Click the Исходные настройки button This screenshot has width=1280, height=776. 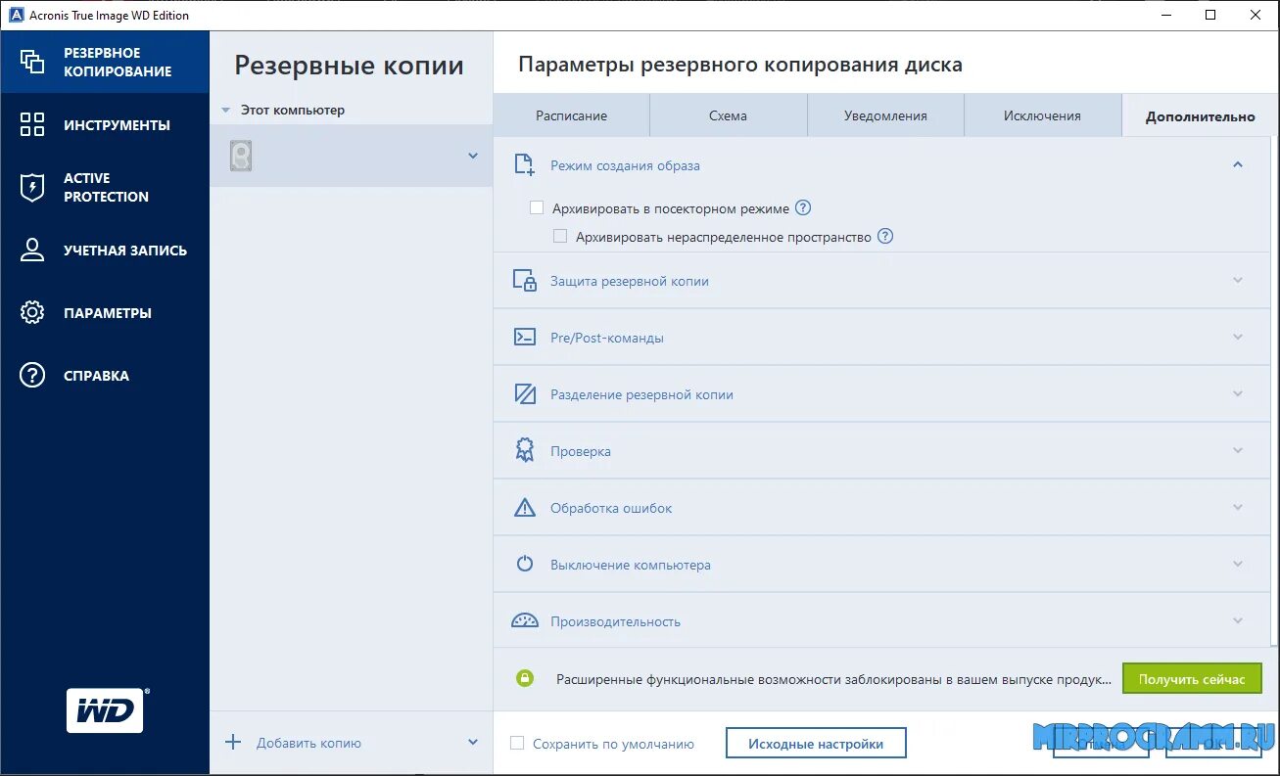tap(816, 743)
